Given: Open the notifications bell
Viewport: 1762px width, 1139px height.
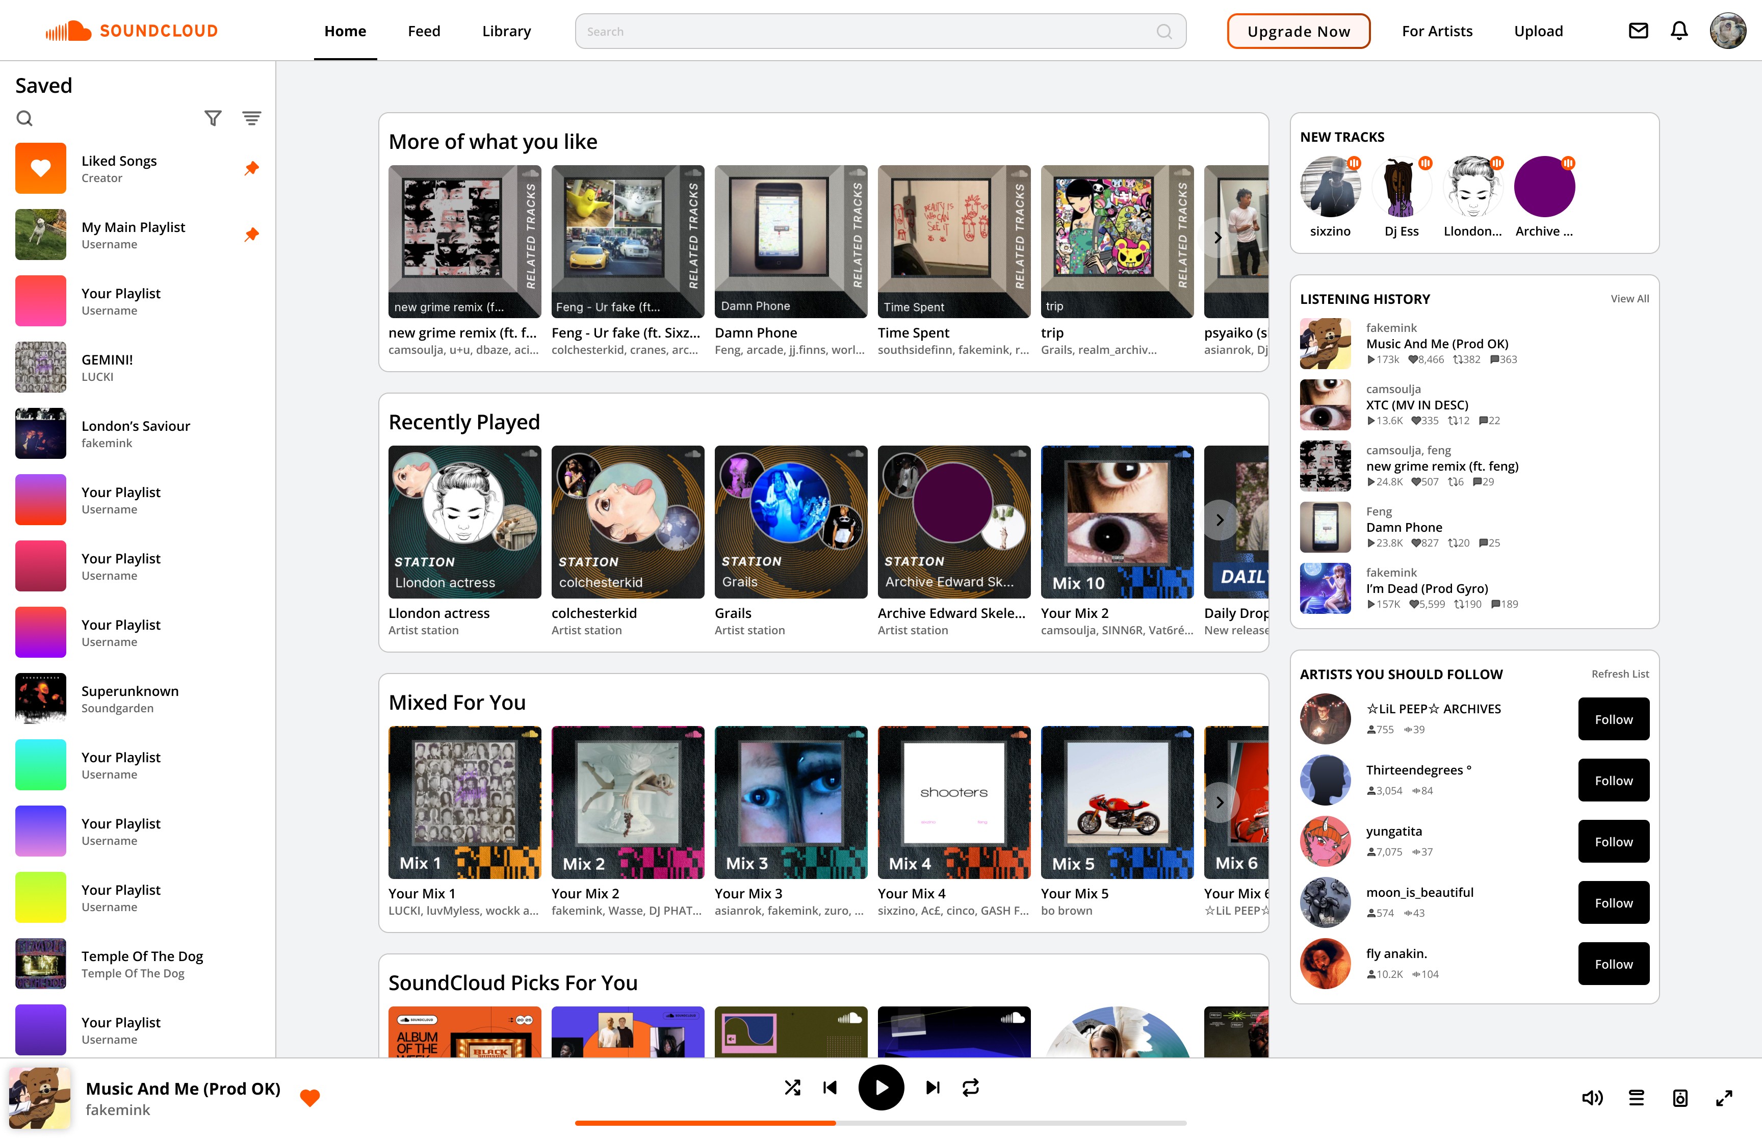Looking at the screenshot, I should [1678, 31].
